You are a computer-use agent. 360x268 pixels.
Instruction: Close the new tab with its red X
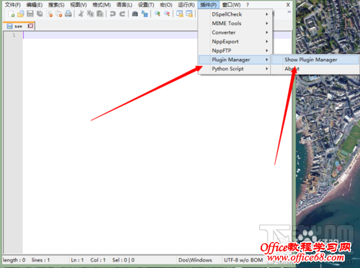[30, 26]
